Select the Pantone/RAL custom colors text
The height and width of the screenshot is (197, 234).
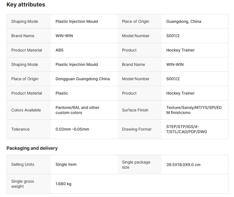point(77,110)
